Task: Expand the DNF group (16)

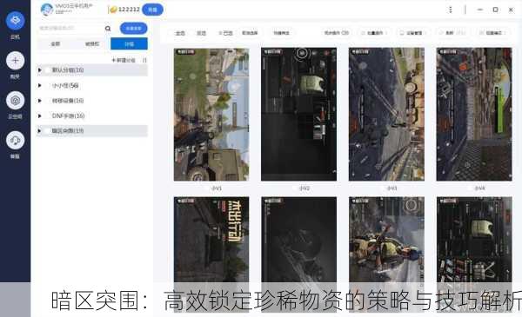Action: pos(40,116)
